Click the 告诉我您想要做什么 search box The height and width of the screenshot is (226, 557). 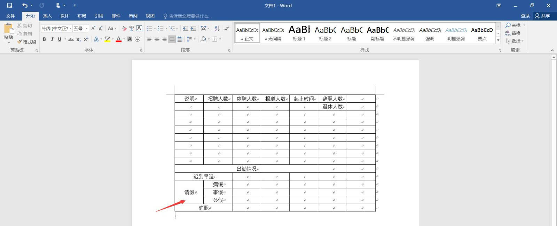[x=187, y=16]
